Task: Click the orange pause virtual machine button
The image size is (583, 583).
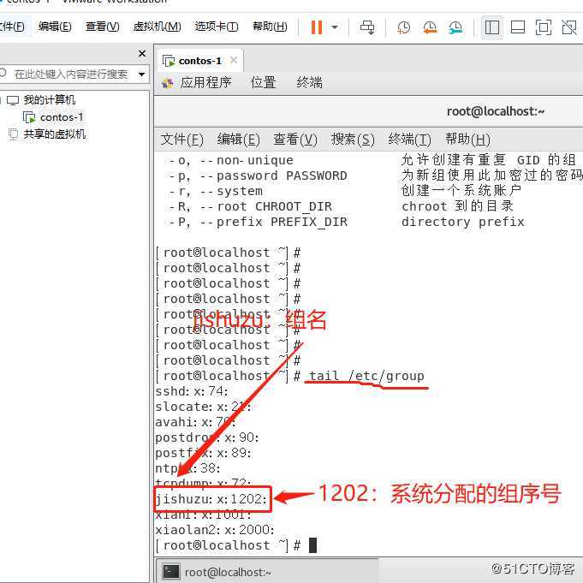Action: click(x=317, y=27)
